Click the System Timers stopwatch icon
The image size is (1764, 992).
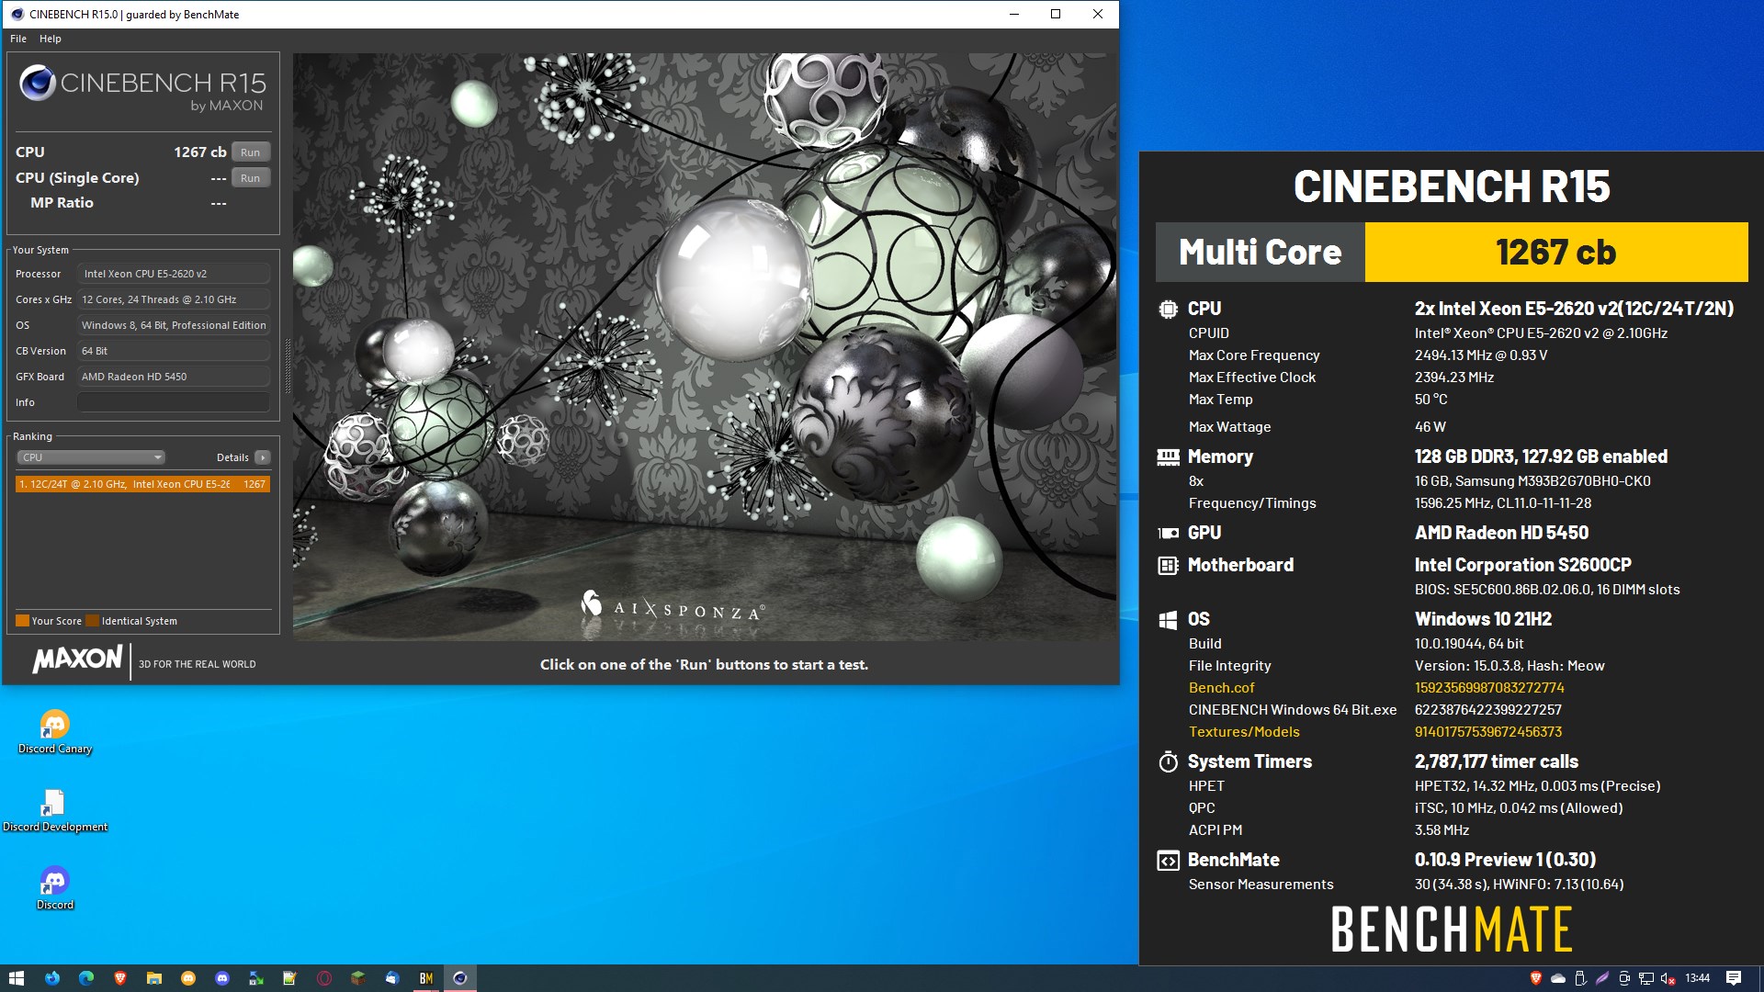pos(1168,761)
